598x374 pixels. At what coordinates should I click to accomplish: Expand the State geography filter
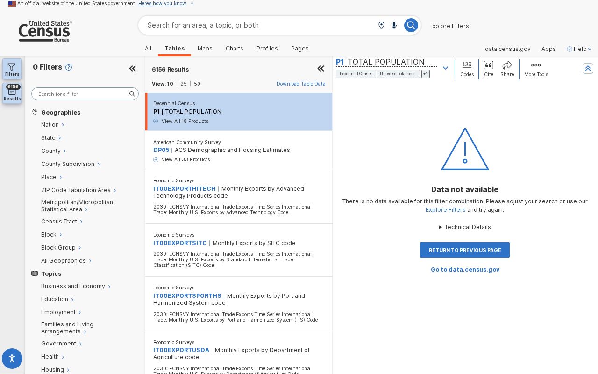[x=51, y=138]
